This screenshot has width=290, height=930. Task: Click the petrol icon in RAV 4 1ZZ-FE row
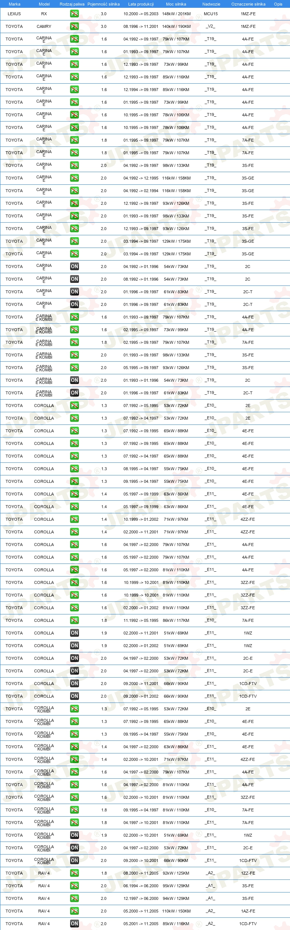(x=74, y=873)
